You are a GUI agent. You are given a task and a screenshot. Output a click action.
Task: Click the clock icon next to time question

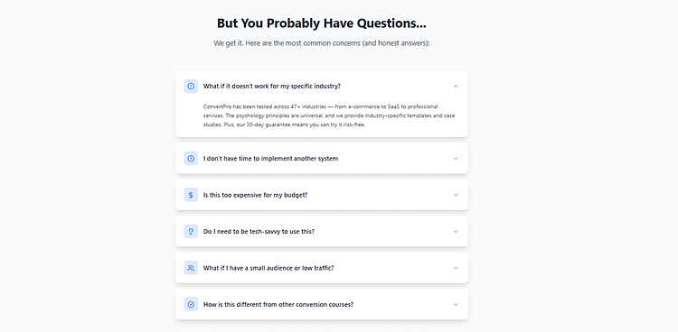tap(191, 159)
